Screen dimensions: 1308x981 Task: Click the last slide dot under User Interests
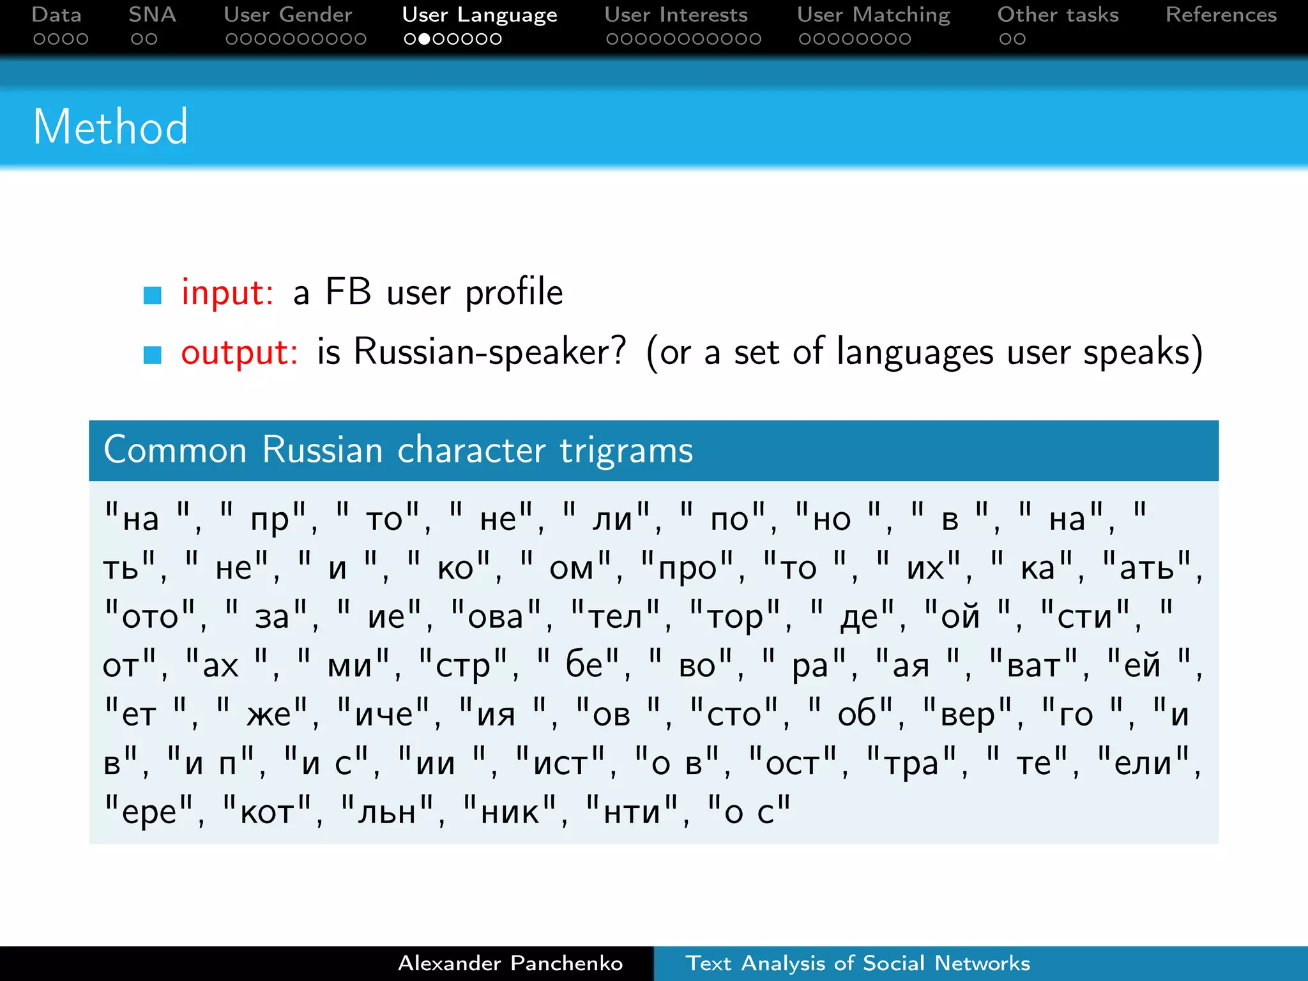coord(755,39)
